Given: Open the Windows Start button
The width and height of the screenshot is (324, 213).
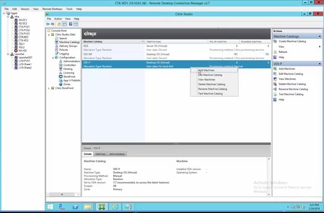Looking at the screenshot, I should point(50,207).
